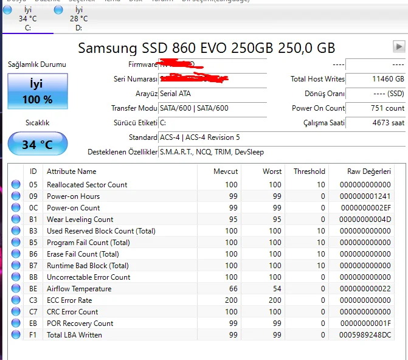Click raw value 0000000001F
The image size is (408, 360).
(365, 324)
